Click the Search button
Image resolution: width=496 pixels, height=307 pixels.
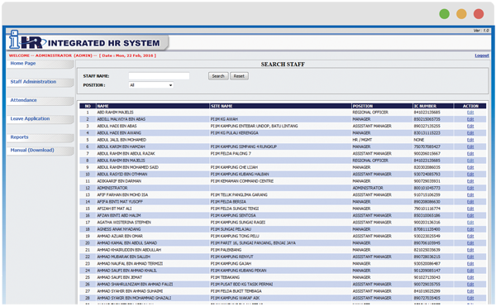(218, 76)
